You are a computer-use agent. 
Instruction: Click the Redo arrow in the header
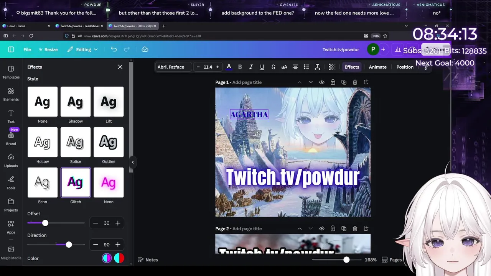pyautogui.click(x=127, y=49)
